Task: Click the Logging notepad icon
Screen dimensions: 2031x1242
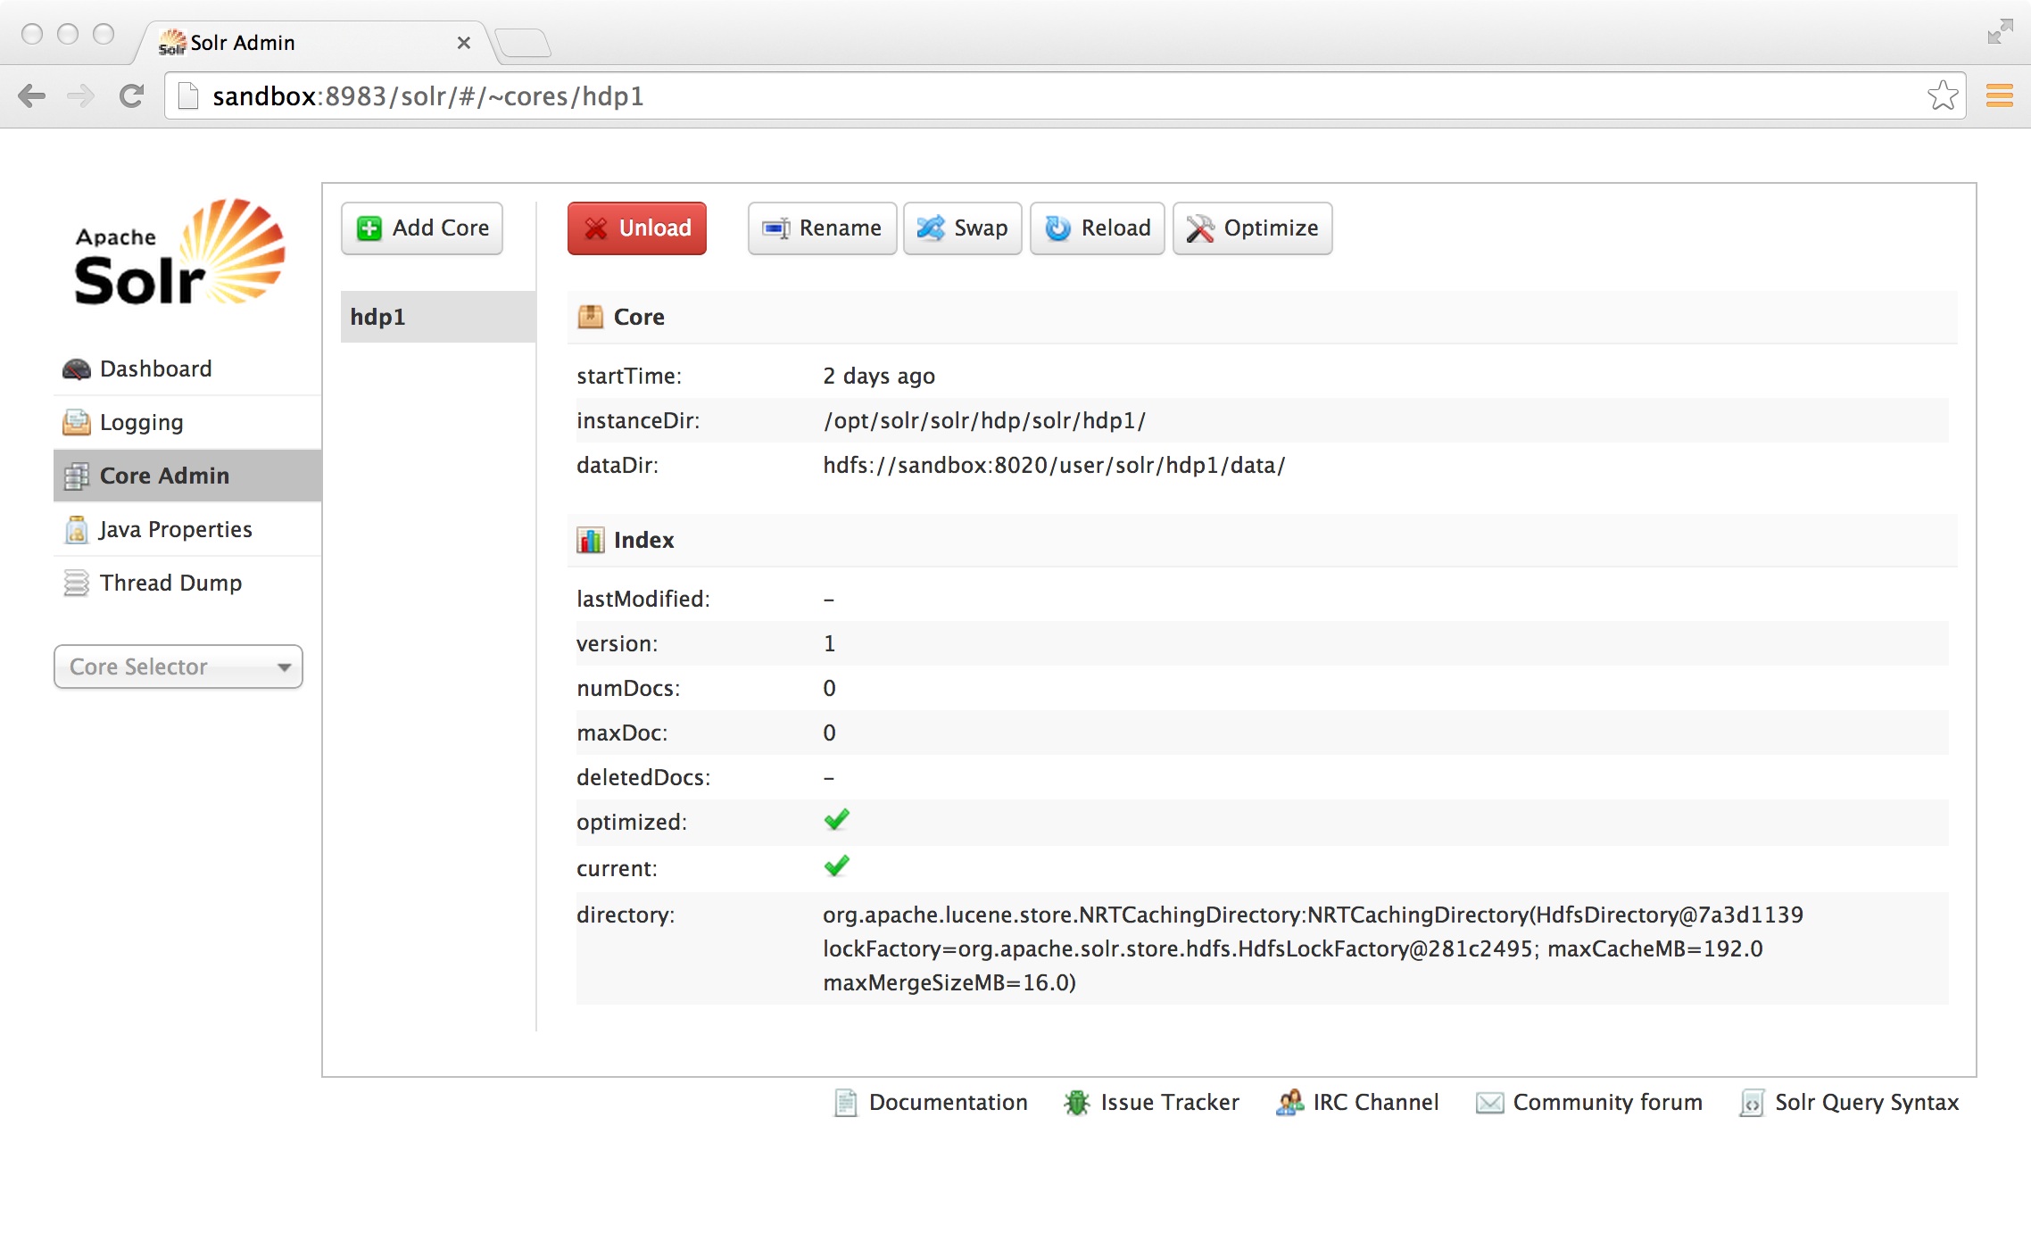Action: (x=77, y=423)
